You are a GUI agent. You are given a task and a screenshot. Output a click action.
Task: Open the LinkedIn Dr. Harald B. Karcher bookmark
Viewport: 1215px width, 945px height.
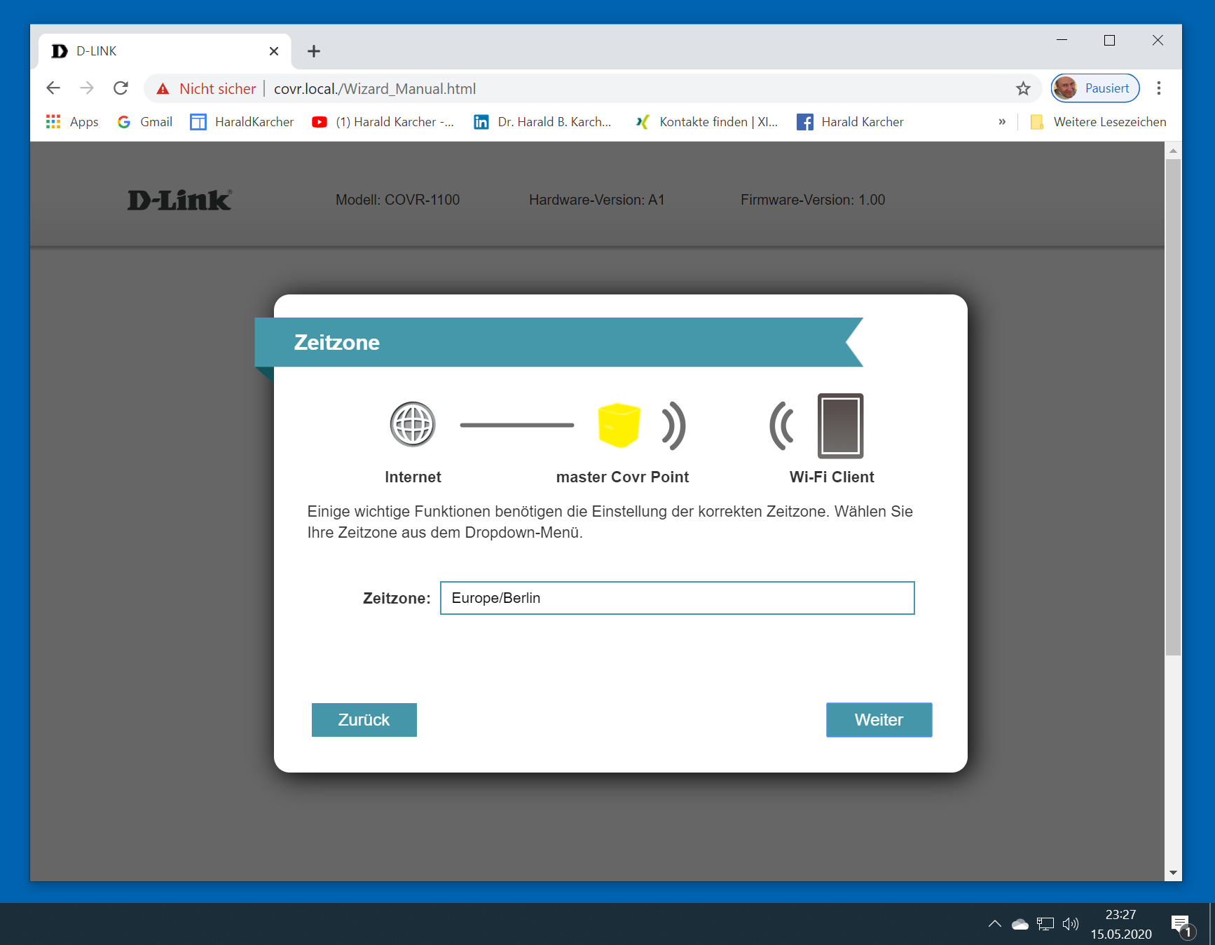[543, 122]
